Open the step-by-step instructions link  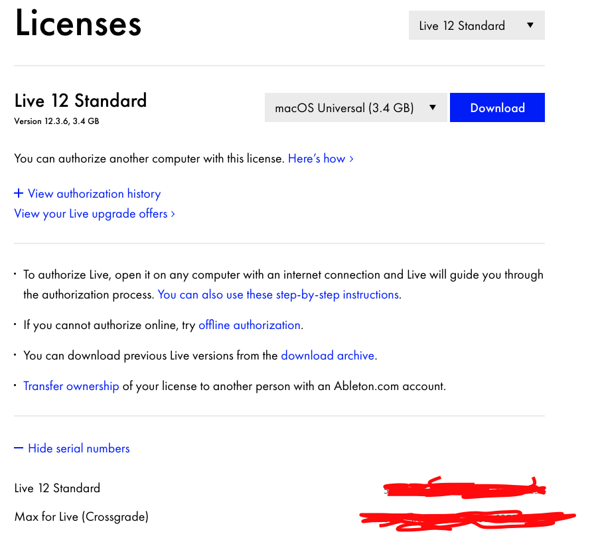(x=278, y=295)
